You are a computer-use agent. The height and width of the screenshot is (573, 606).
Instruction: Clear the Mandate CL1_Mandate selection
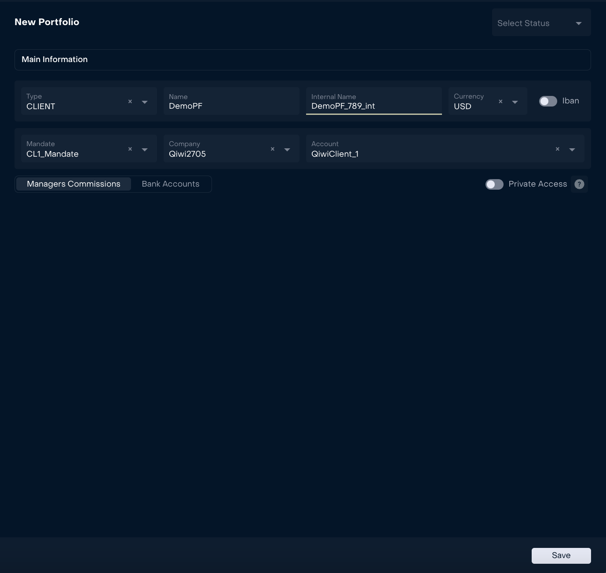click(x=130, y=149)
